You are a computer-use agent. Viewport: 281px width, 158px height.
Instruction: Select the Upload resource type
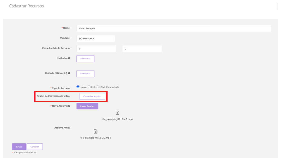pyautogui.click(x=78, y=87)
